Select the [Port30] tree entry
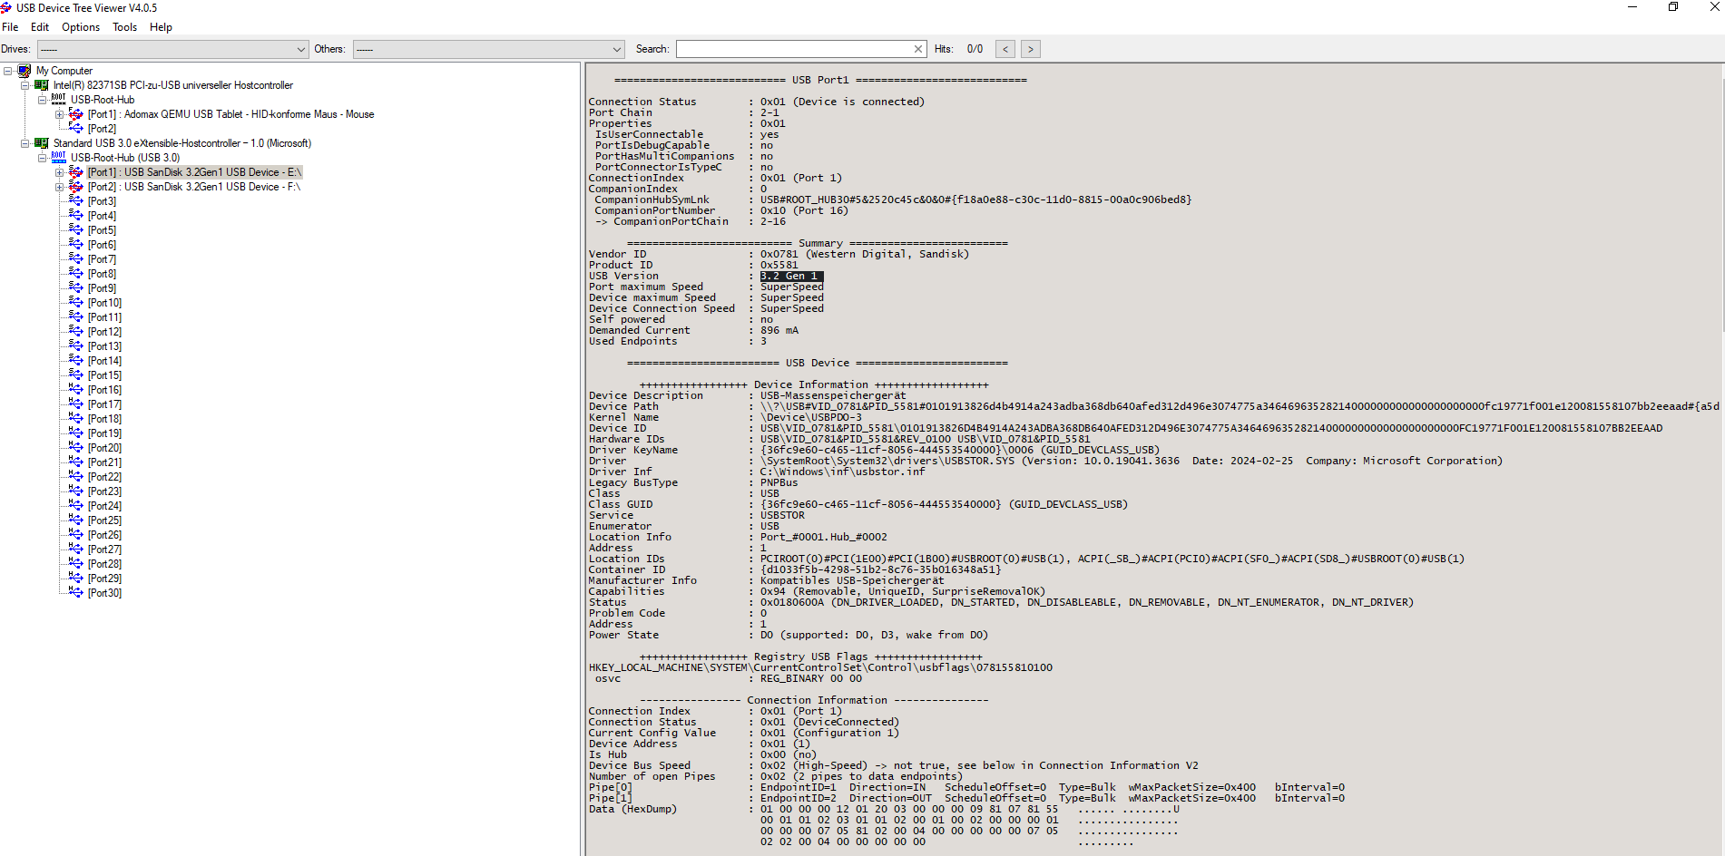This screenshot has height=856, width=1725. tap(104, 593)
